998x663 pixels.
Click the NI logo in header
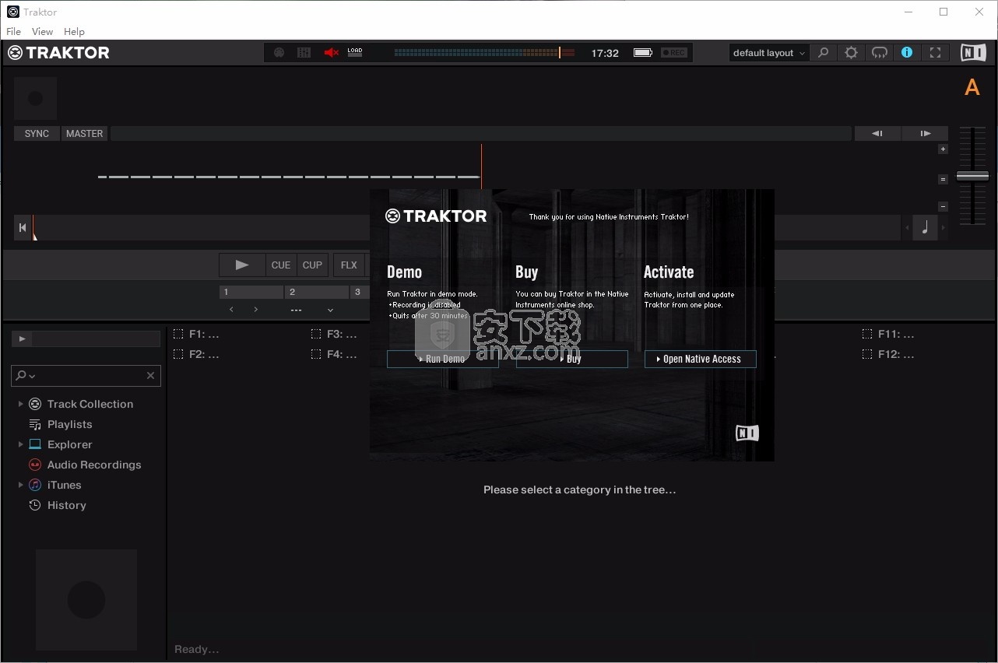point(973,53)
